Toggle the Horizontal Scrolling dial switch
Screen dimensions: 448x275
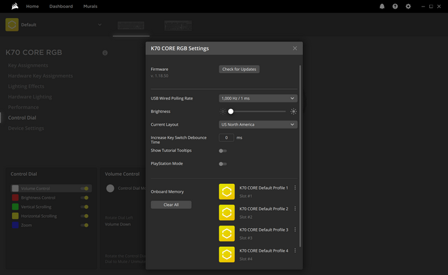coord(84,216)
